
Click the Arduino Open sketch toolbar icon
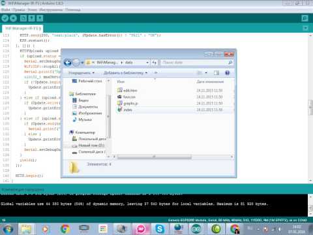[x=31, y=18]
